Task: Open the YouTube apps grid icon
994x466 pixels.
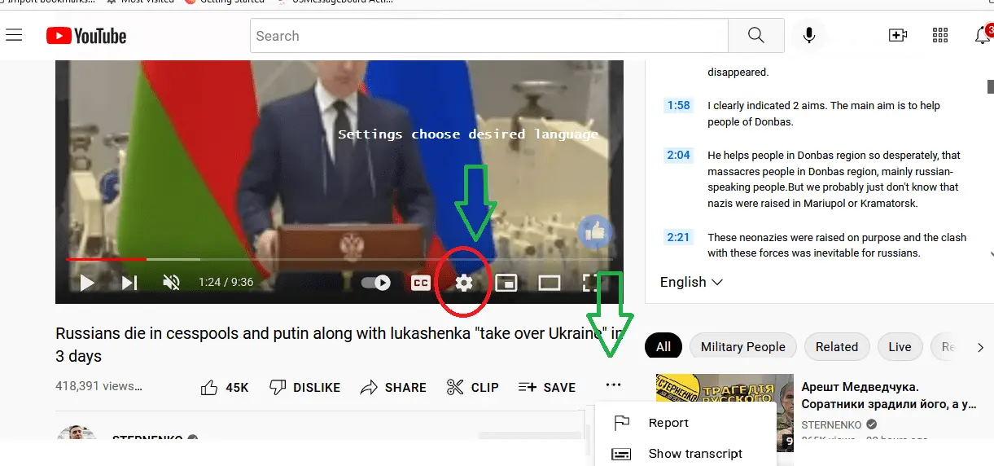Action: tap(940, 36)
